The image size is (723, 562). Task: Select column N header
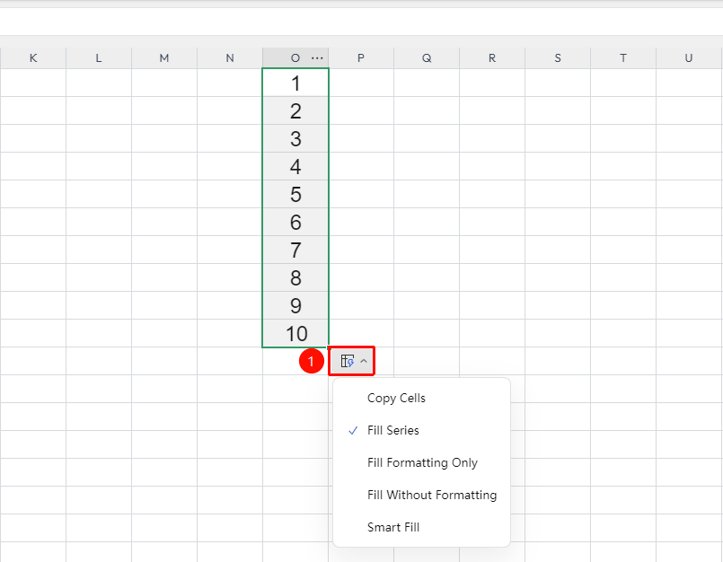pyautogui.click(x=230, y=58)
